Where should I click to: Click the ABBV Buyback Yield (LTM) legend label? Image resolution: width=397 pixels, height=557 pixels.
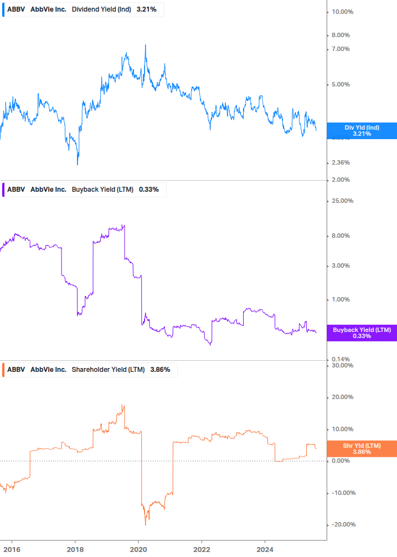point(84,190)
